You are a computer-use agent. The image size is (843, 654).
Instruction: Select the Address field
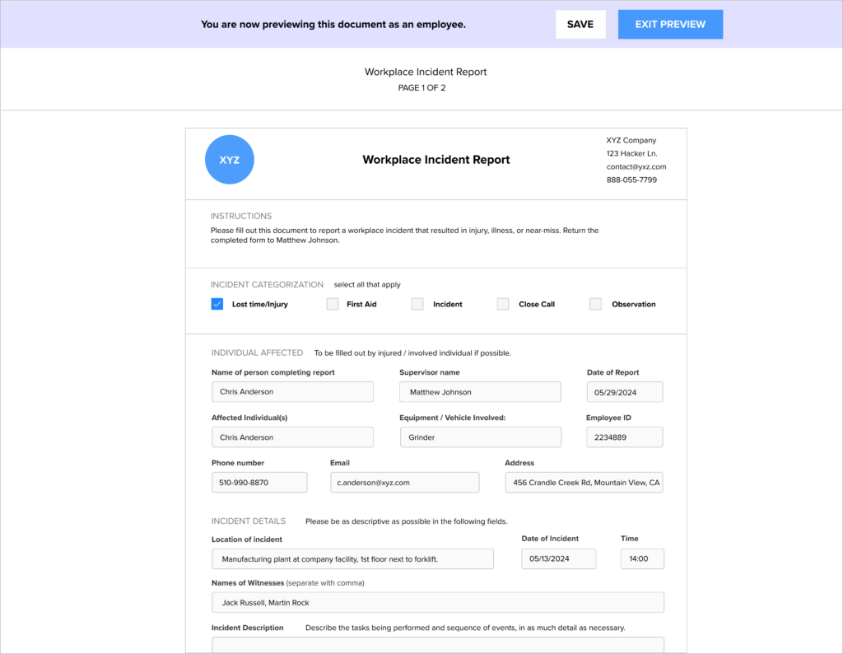[x=584, y=482]
